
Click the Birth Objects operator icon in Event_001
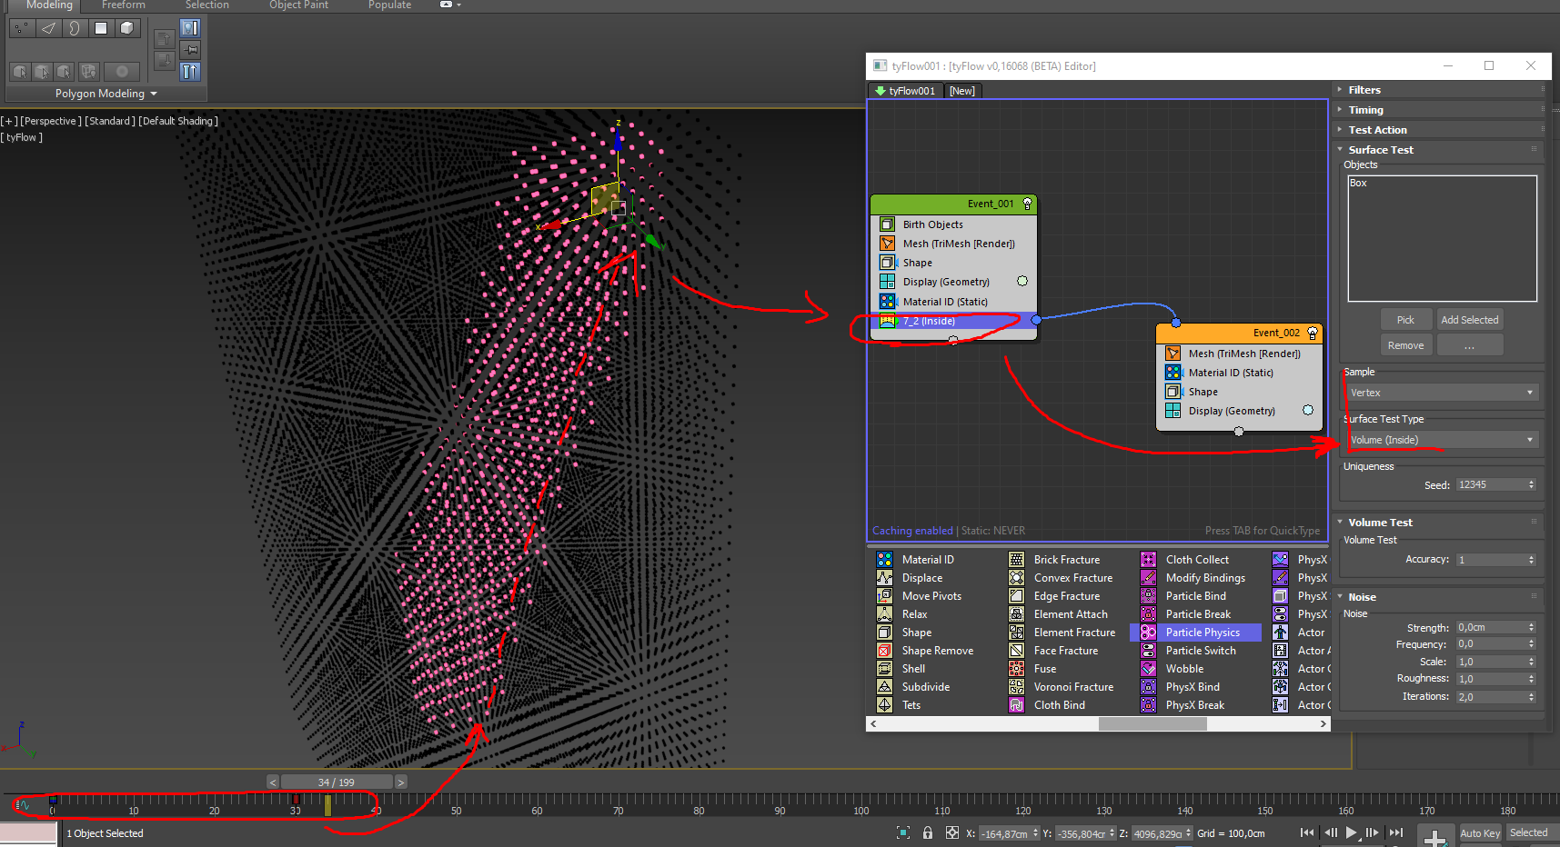click(x=887, y=224)
